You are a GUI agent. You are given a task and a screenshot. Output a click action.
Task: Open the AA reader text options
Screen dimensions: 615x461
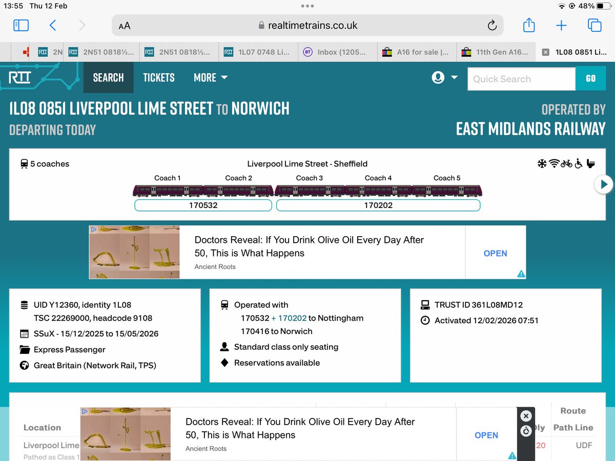click(125, 26)
